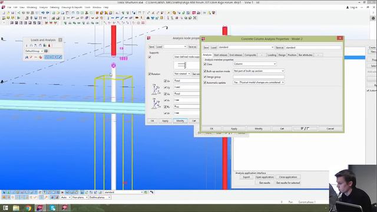Click the toggle-all checkboxes button
This screenshot has width=377, height=212.
coord(305,129)
